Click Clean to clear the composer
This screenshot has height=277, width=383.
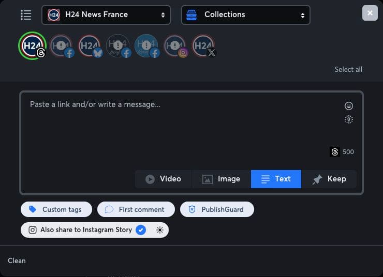pyautogui.click(x=17, y=260)
